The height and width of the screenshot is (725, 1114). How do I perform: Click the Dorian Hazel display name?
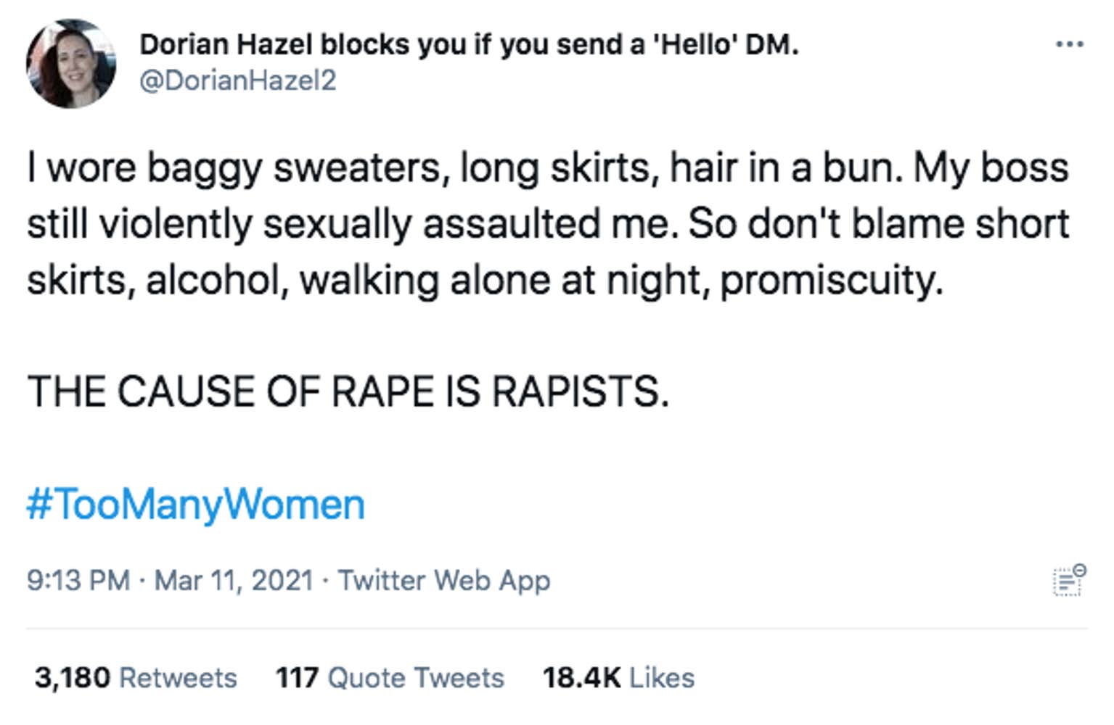tap(469, 45)
